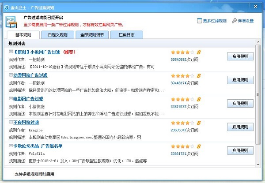This screenshot has width=265, height=183.
Task: Open the 不良网站过滤 rule link
Action: click(x=26, y=123)
